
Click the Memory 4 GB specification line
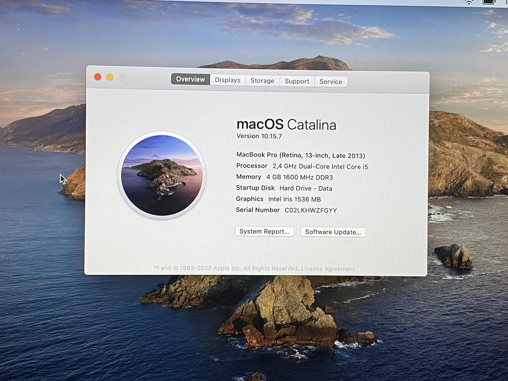pyautogui.click(x=284, y=177)
